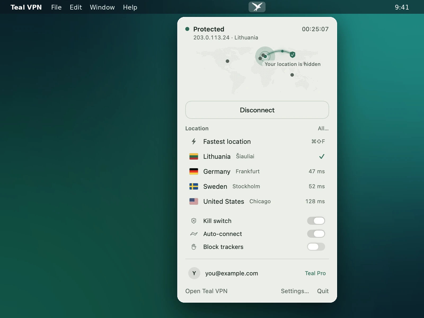Viewport: 424px width, 318px height.
Task: Click the Y account avatar
Action: pyautogui.click(x=194, y=273)
